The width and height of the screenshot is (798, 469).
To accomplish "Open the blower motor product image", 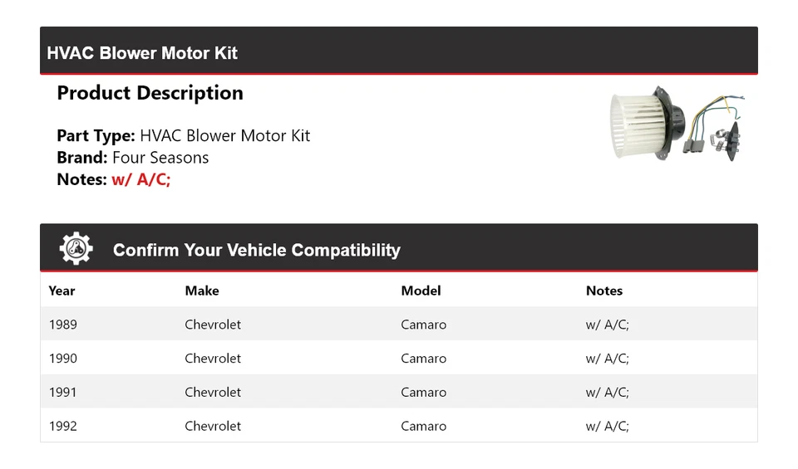I will pos(677,124).
